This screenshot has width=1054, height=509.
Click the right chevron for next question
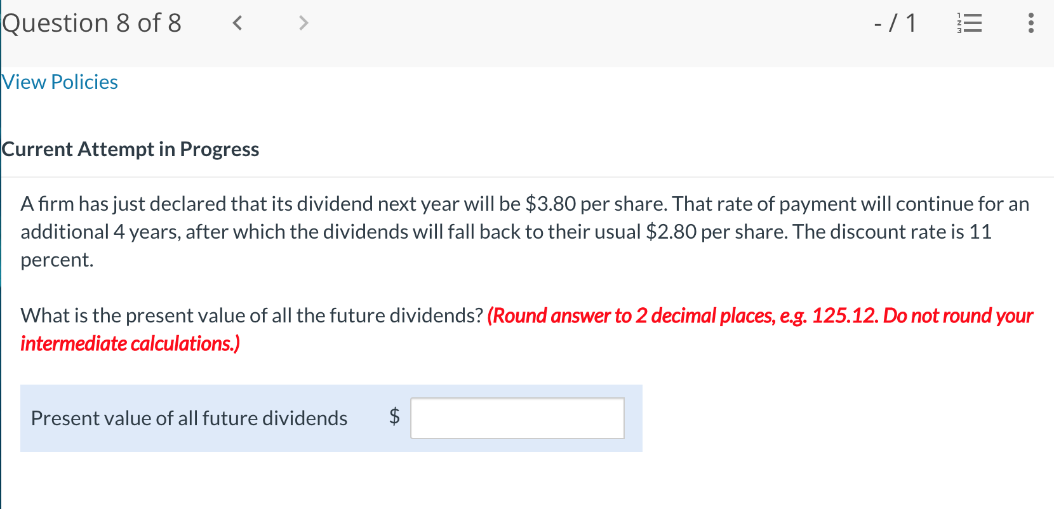pos(303,23)
